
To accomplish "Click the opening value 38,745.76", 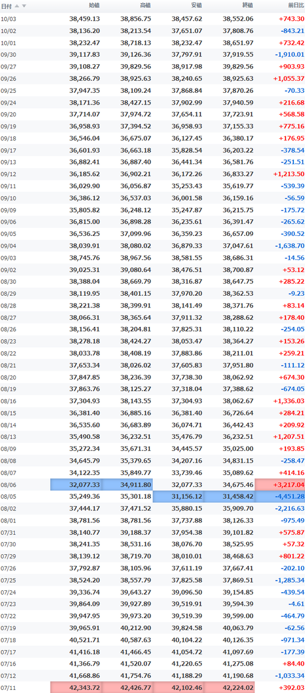I will click(85, 258).
